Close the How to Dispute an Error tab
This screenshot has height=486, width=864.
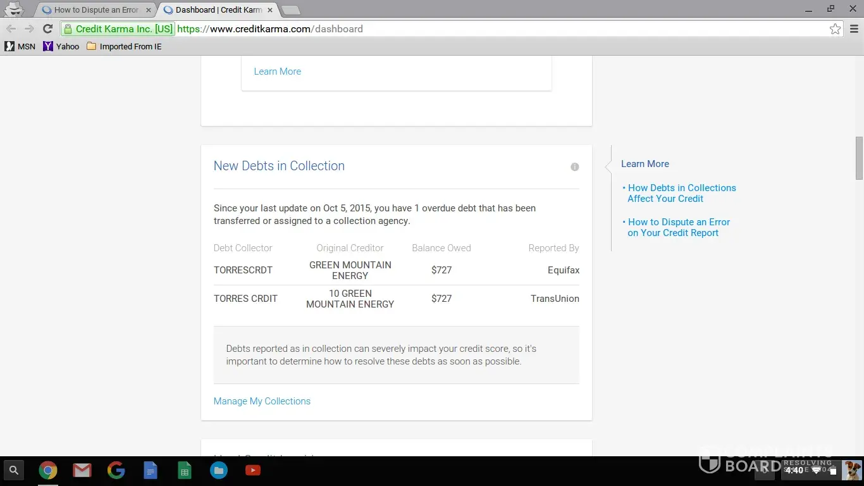point(149,10)
